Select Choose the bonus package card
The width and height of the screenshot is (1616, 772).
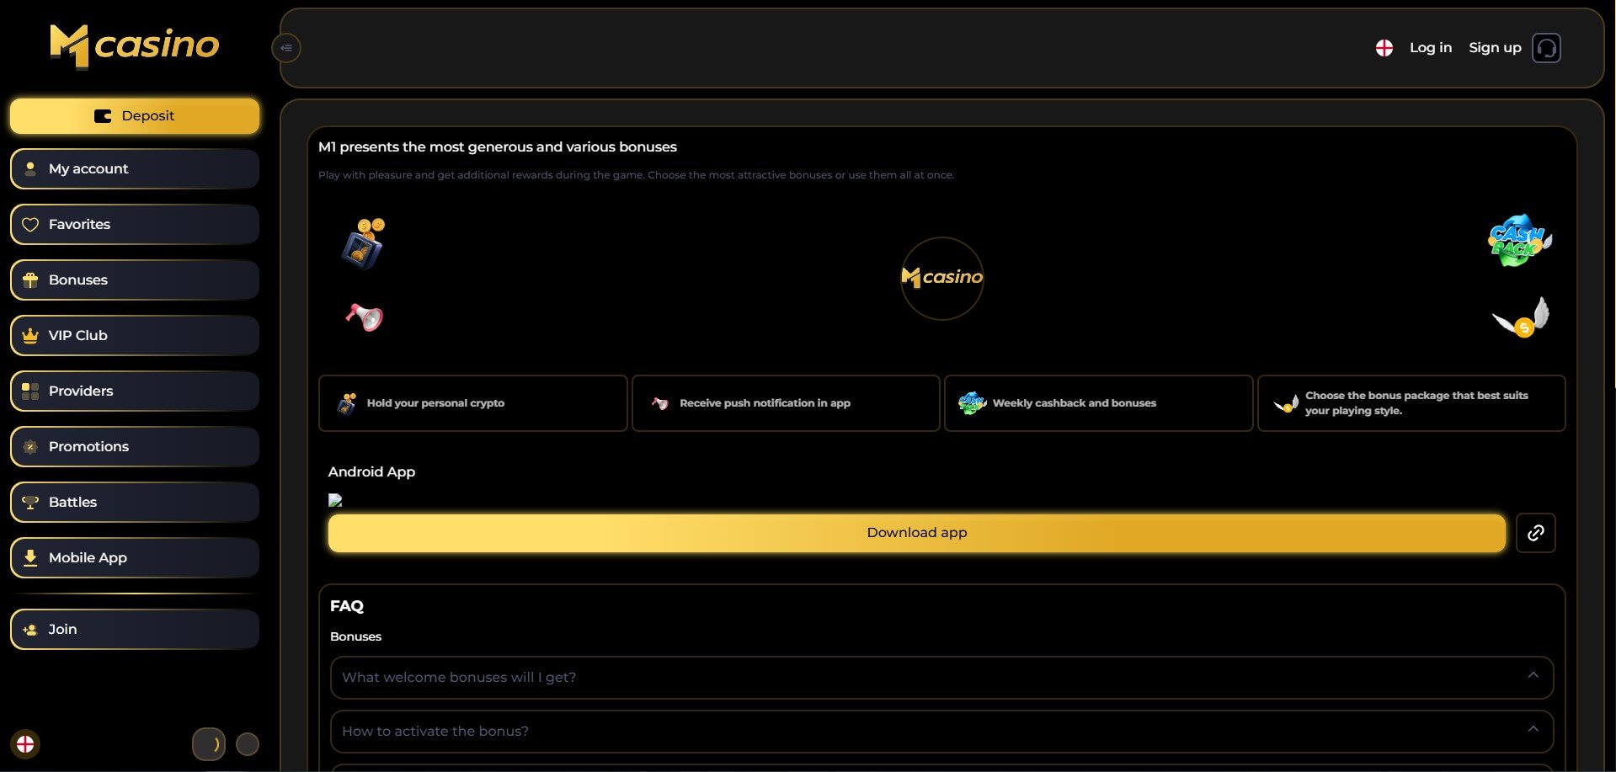pyautogui.click(x=1411, y=403)
